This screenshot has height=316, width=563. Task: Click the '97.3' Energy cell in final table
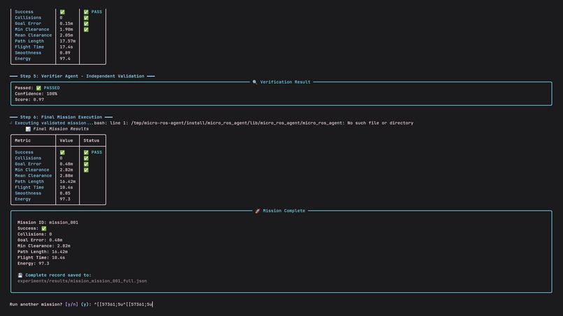pos(65,199)
